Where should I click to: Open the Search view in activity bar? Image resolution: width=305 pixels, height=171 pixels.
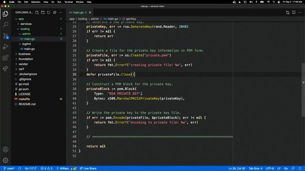click(5, 25)
